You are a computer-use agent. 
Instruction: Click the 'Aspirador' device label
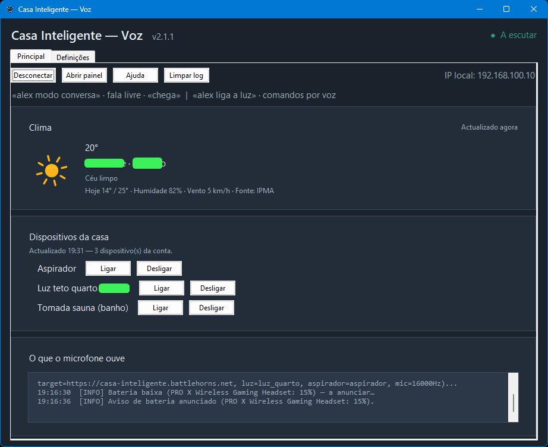(x=56, y=269)
